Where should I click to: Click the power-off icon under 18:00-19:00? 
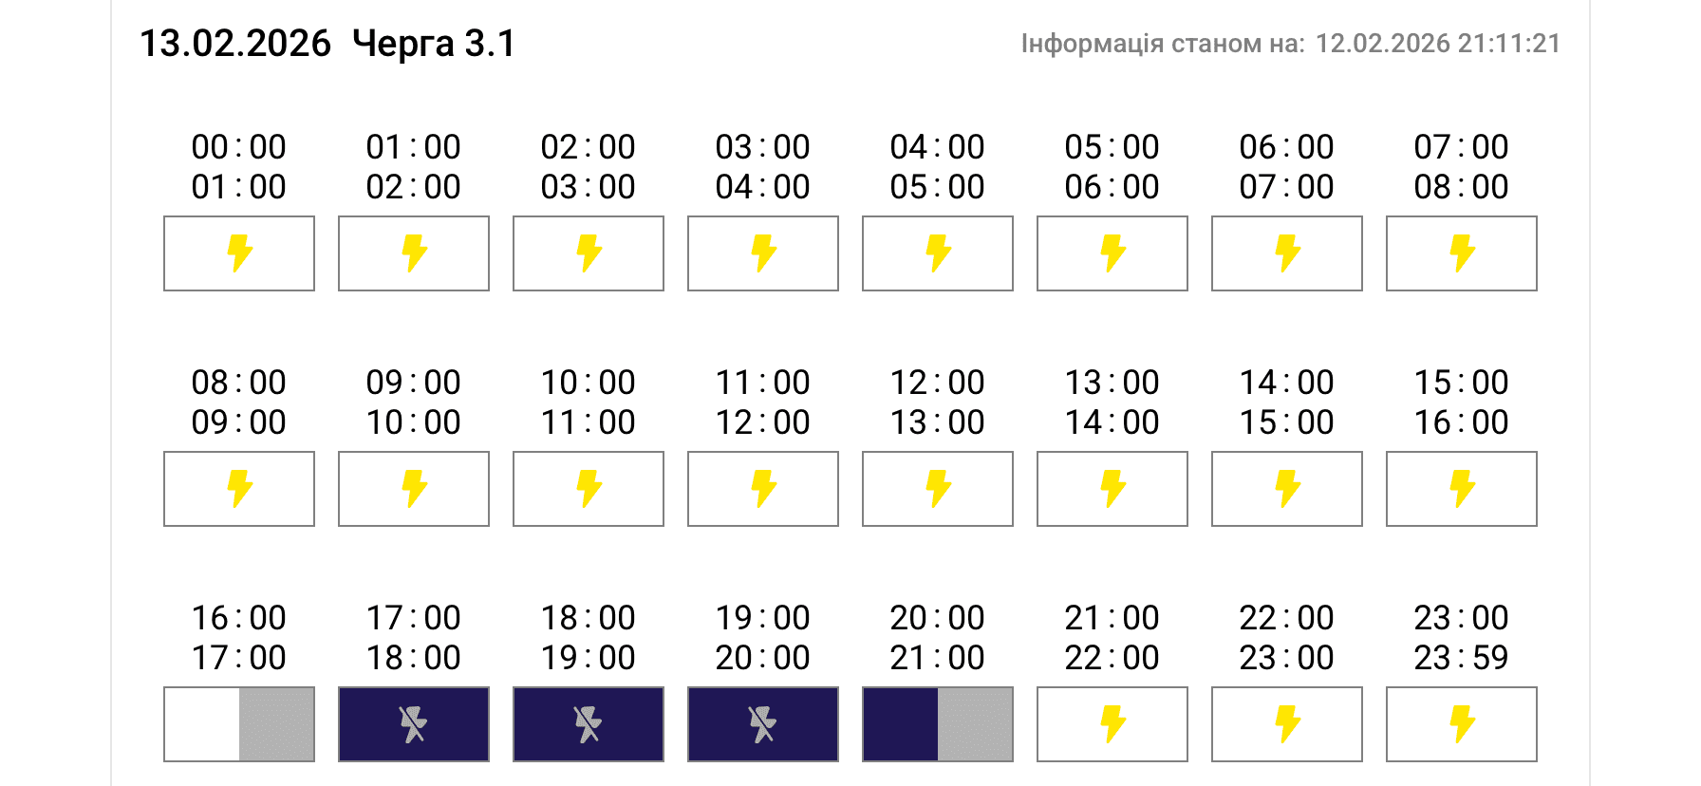[x=589, y=724]
